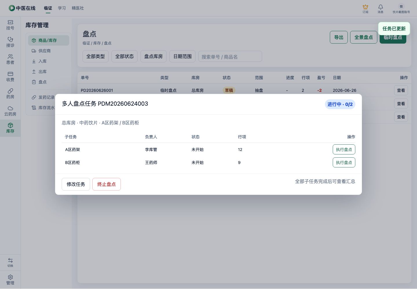Click the 切换 switch icon
Image resolution: width=417 pixels, height=289 pixels.
coord(10,262)
